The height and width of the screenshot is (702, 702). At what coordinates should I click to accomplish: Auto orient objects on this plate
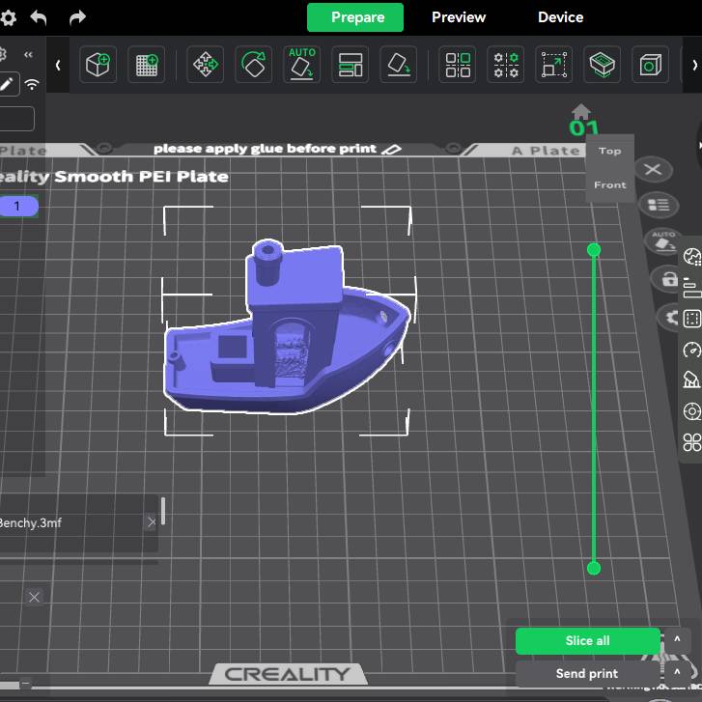click(662, 240)
